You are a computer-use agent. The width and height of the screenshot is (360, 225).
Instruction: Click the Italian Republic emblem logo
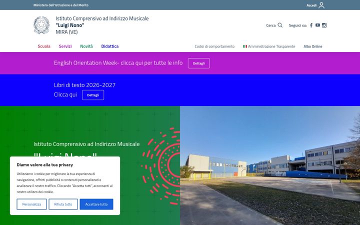(x=41, y=25)
